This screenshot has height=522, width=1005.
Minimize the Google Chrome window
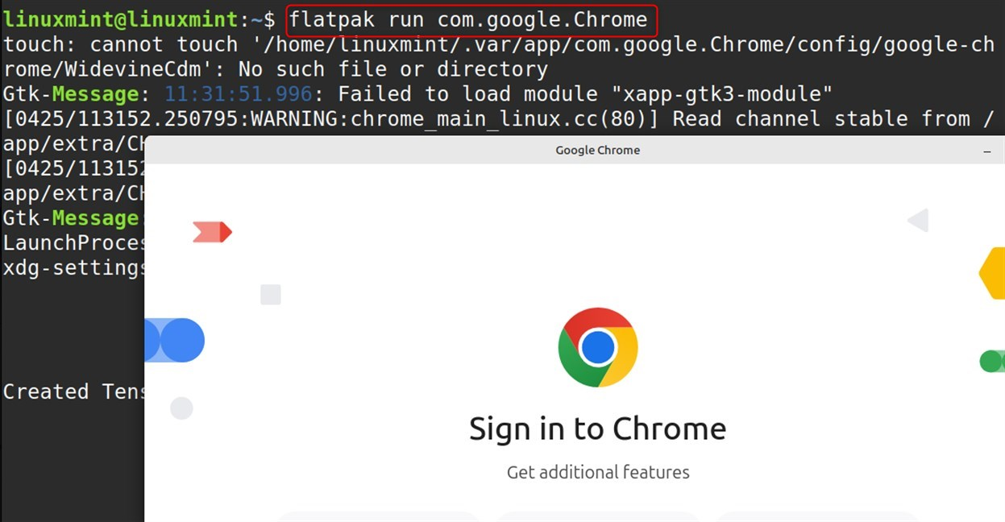pyautogui.click(x=987, y=151)
